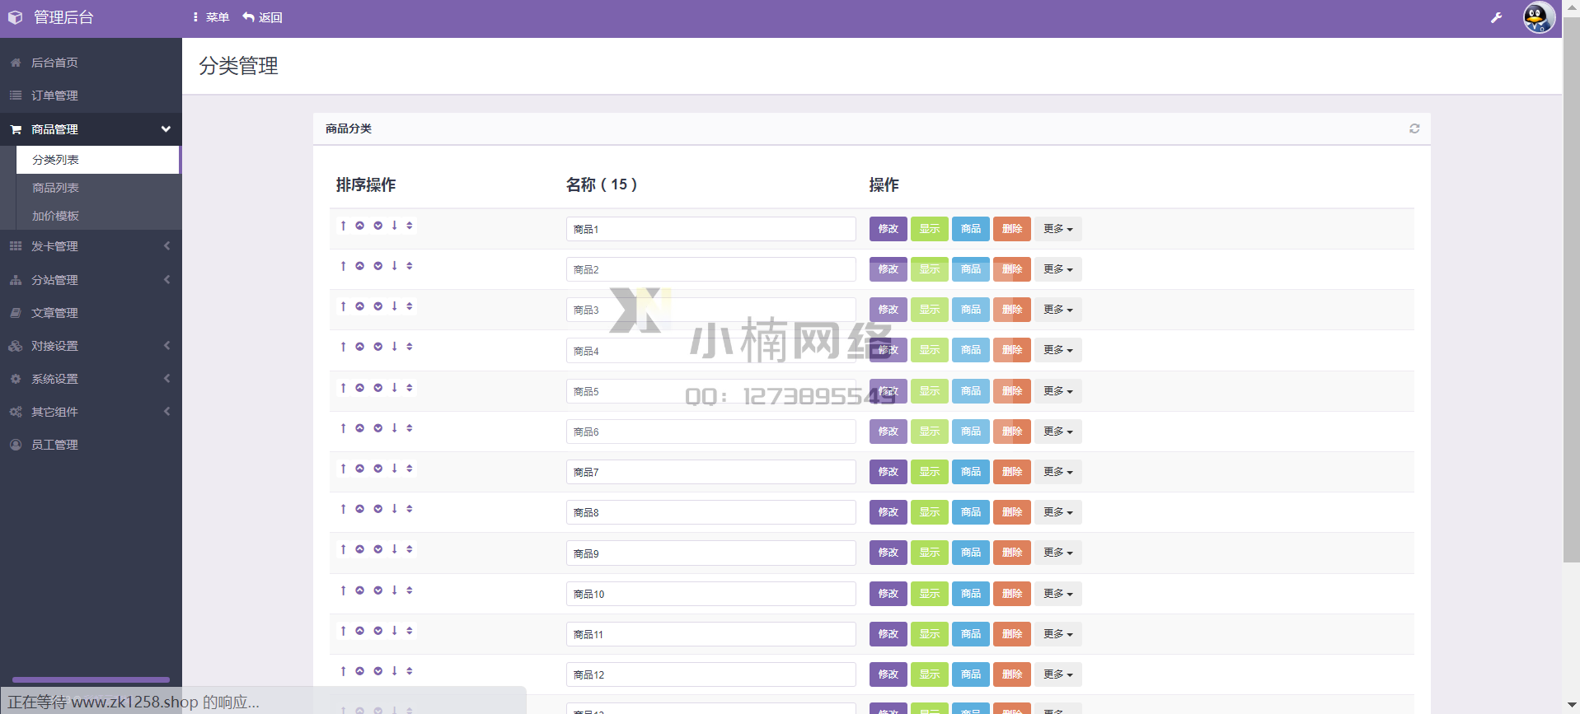Click the custom sort icon for 商品5
Screen dimensions: 1580x714
point(410,388)
